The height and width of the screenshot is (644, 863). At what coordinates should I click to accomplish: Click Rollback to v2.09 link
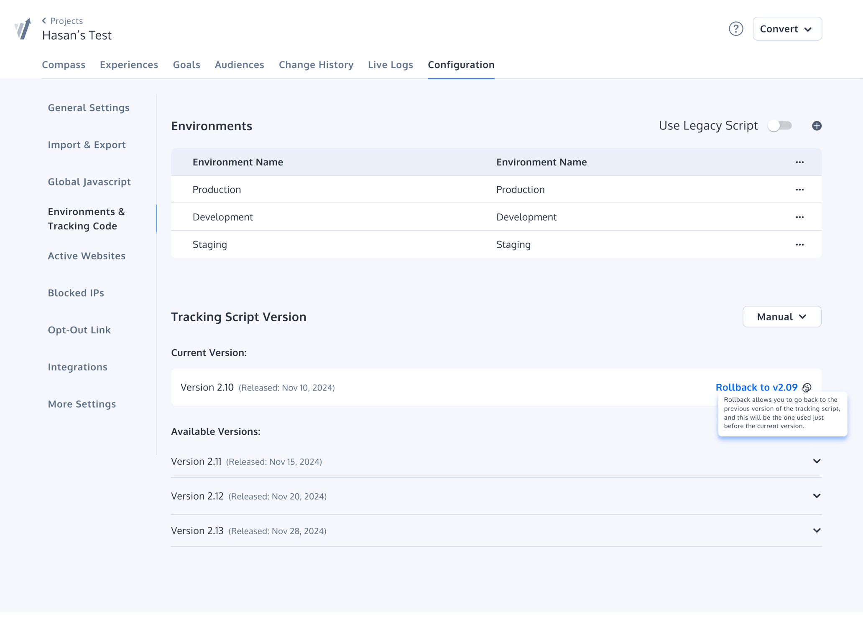tap(756, 388)
